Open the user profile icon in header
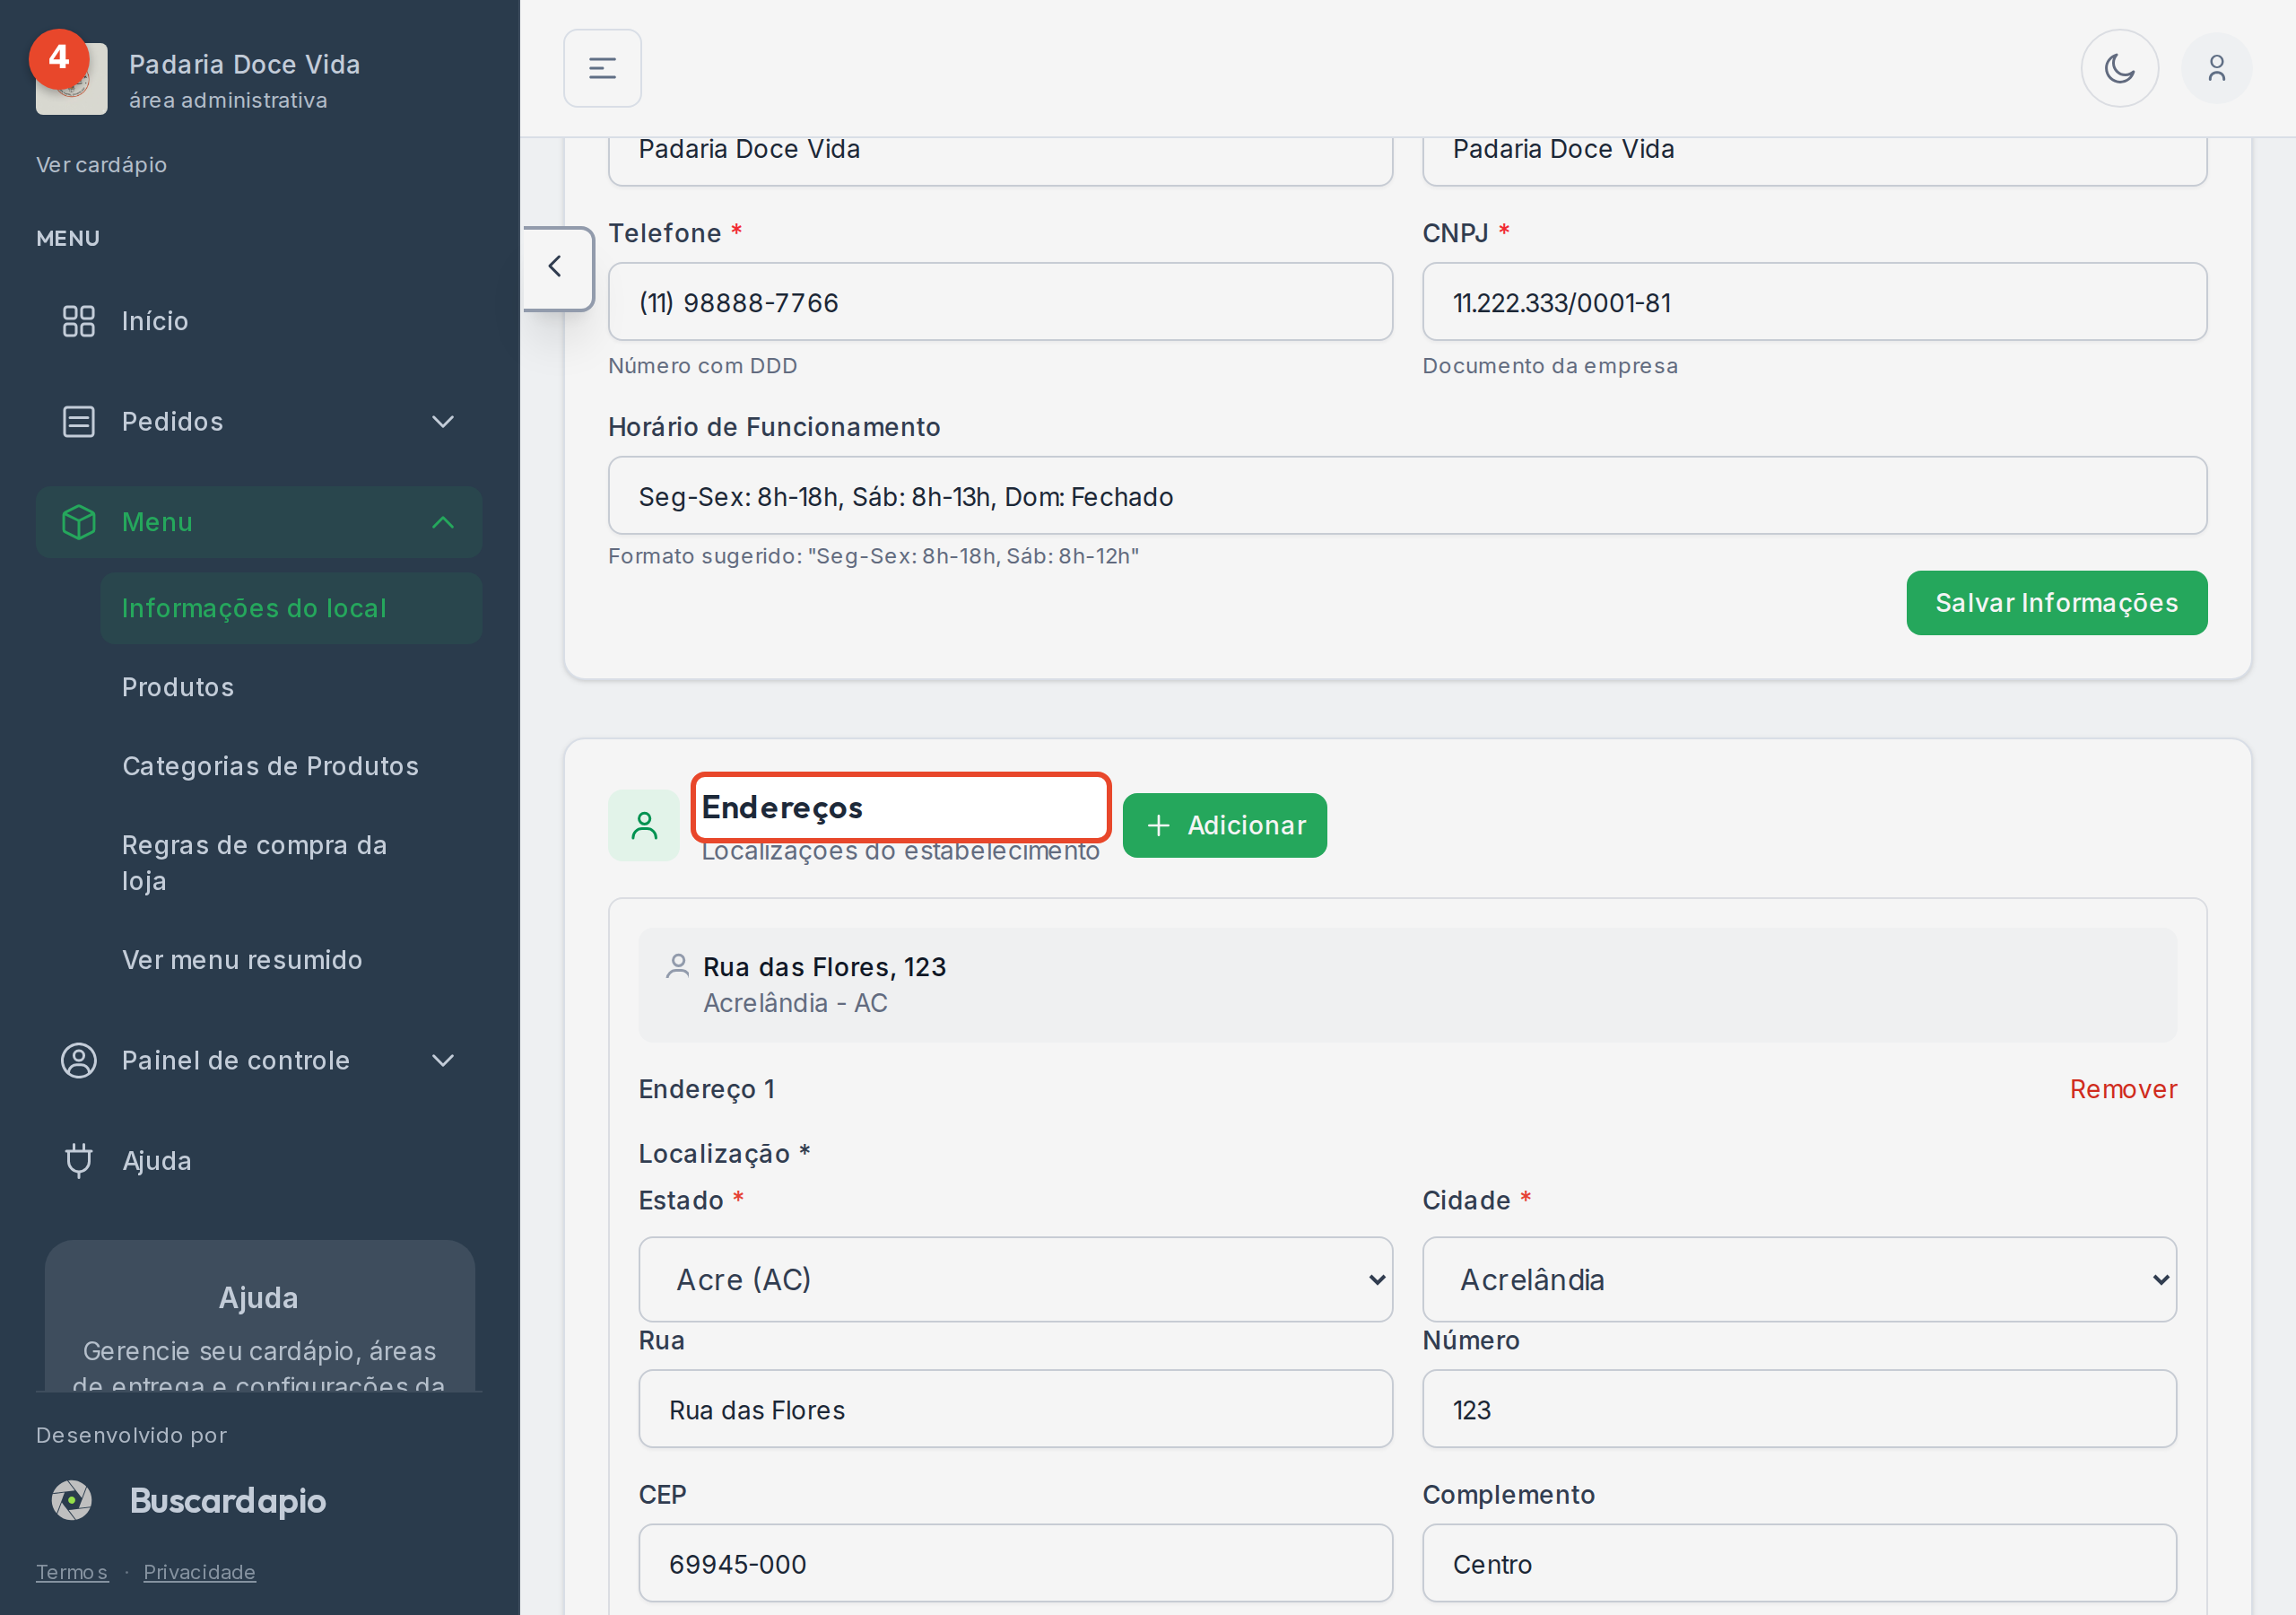This screenshot has width=2296, height=1615. pos(2216,68)
